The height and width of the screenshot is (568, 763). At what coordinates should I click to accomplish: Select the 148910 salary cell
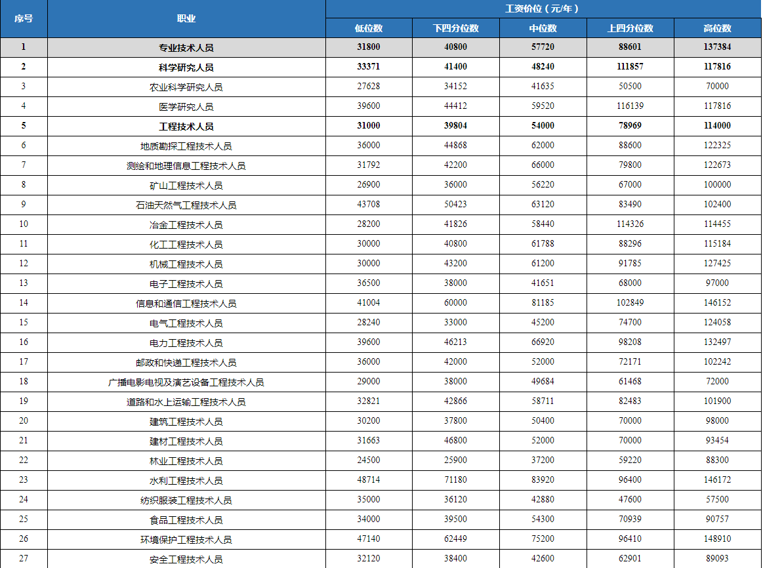tap(717, 539)
